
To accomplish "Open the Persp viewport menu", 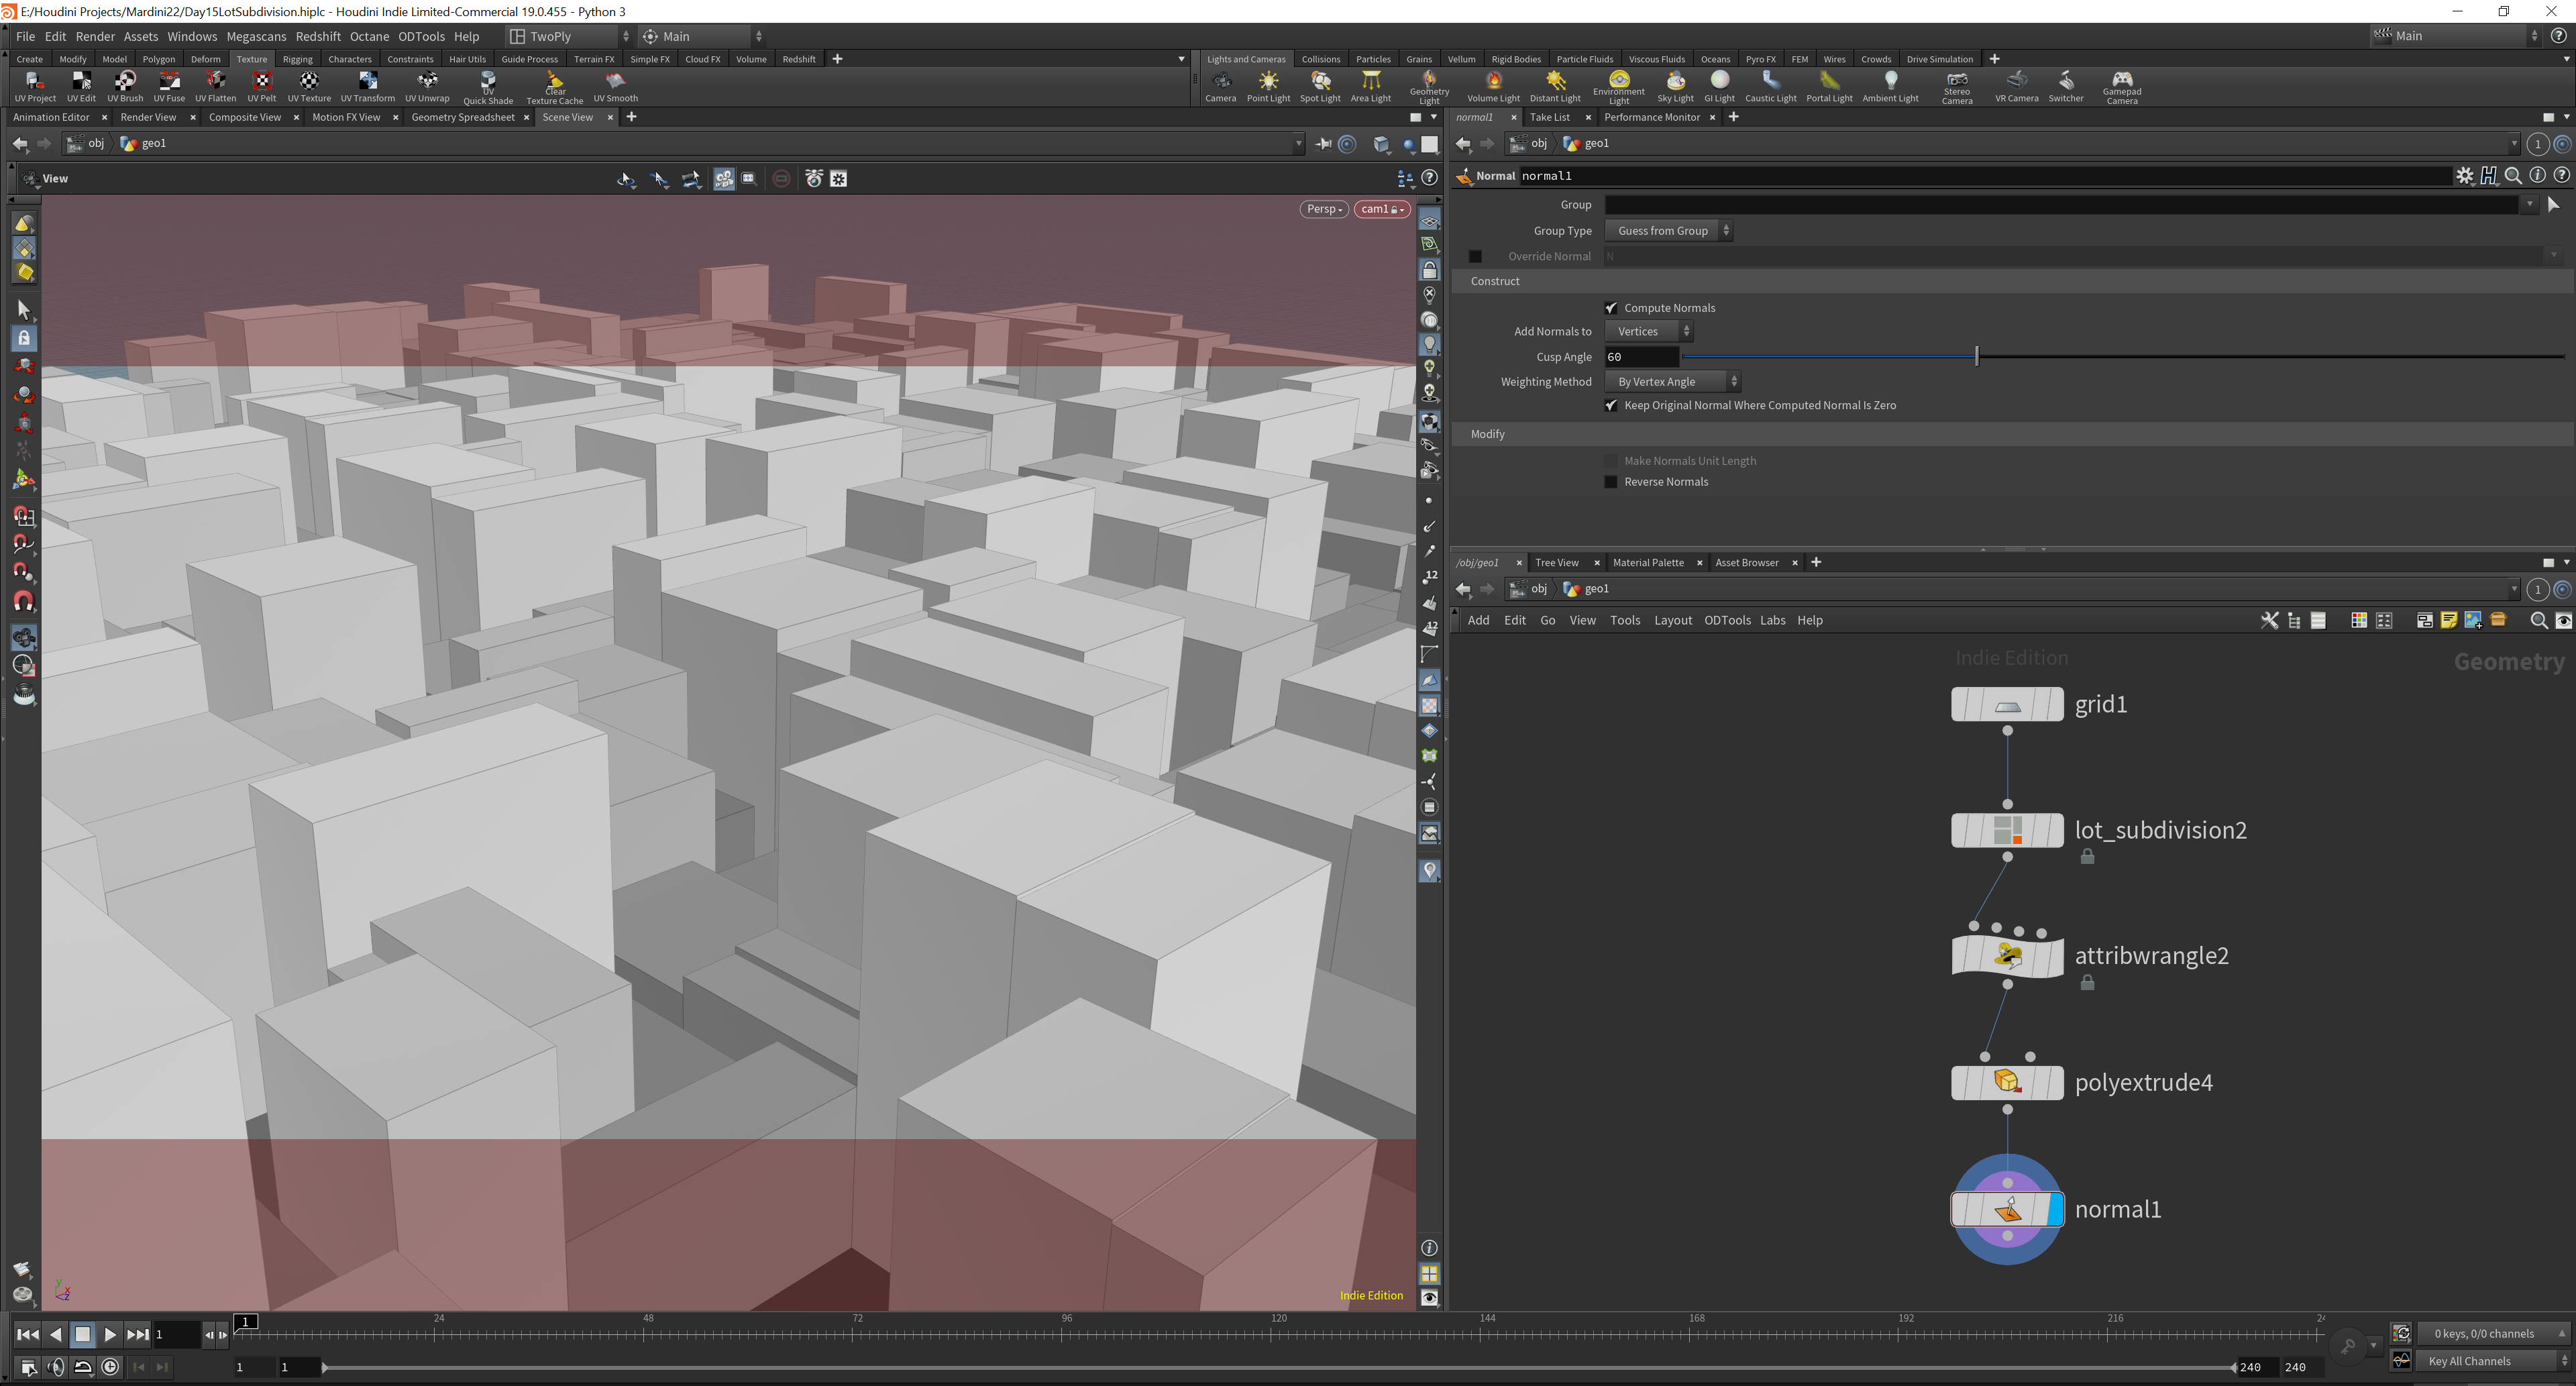I will pos(1324,209).
